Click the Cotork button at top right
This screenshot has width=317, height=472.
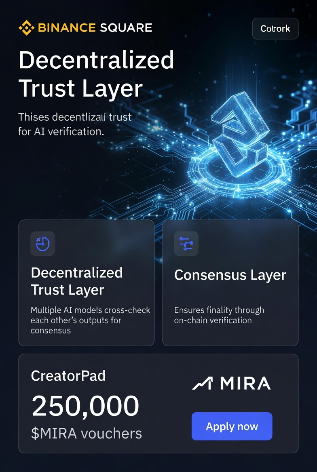pyautogui.click(x=275, y=29)
